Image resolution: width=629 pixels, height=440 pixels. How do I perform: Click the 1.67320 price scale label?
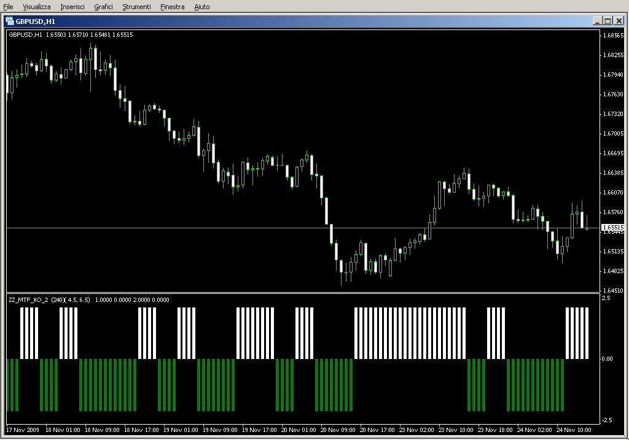coord(614,114)
